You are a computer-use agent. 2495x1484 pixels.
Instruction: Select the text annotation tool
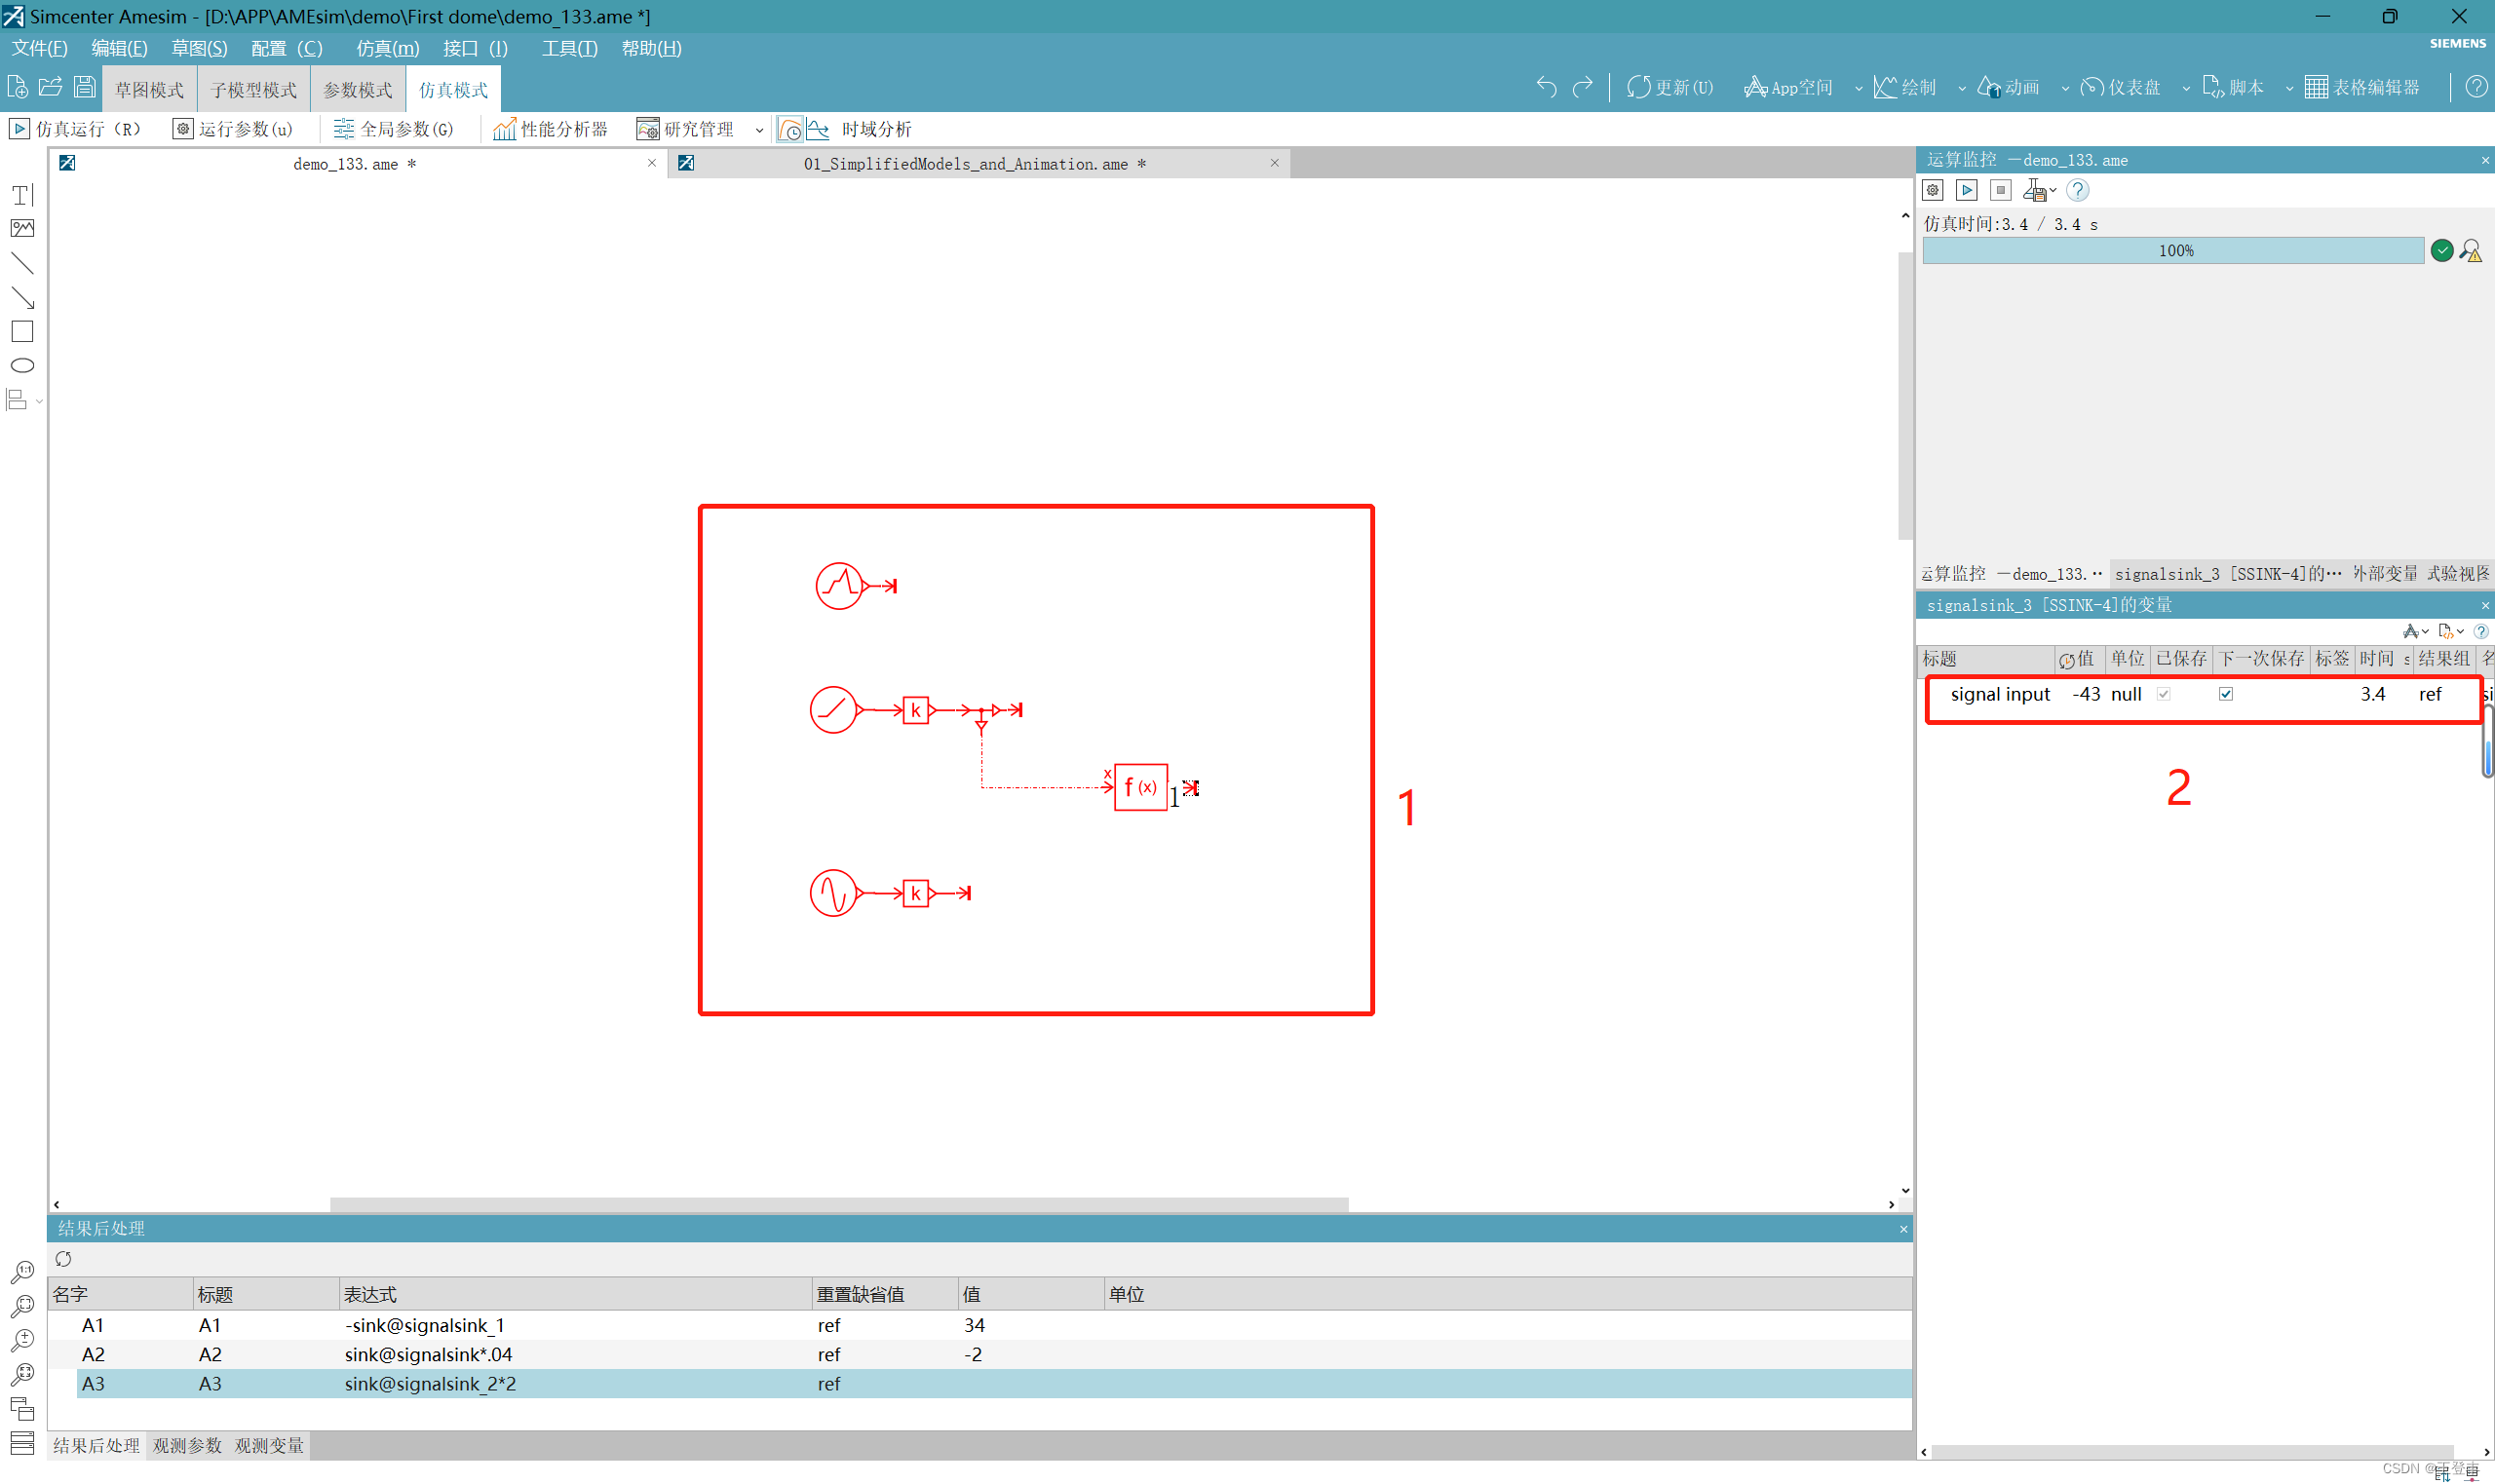pyautogui.click(x=22, y=195)
